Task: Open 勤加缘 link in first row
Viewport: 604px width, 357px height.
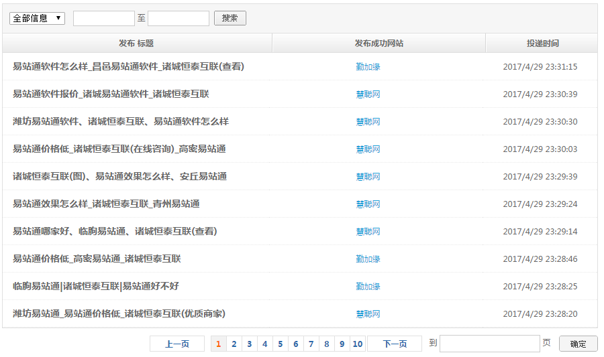Action: pos(368,67)
